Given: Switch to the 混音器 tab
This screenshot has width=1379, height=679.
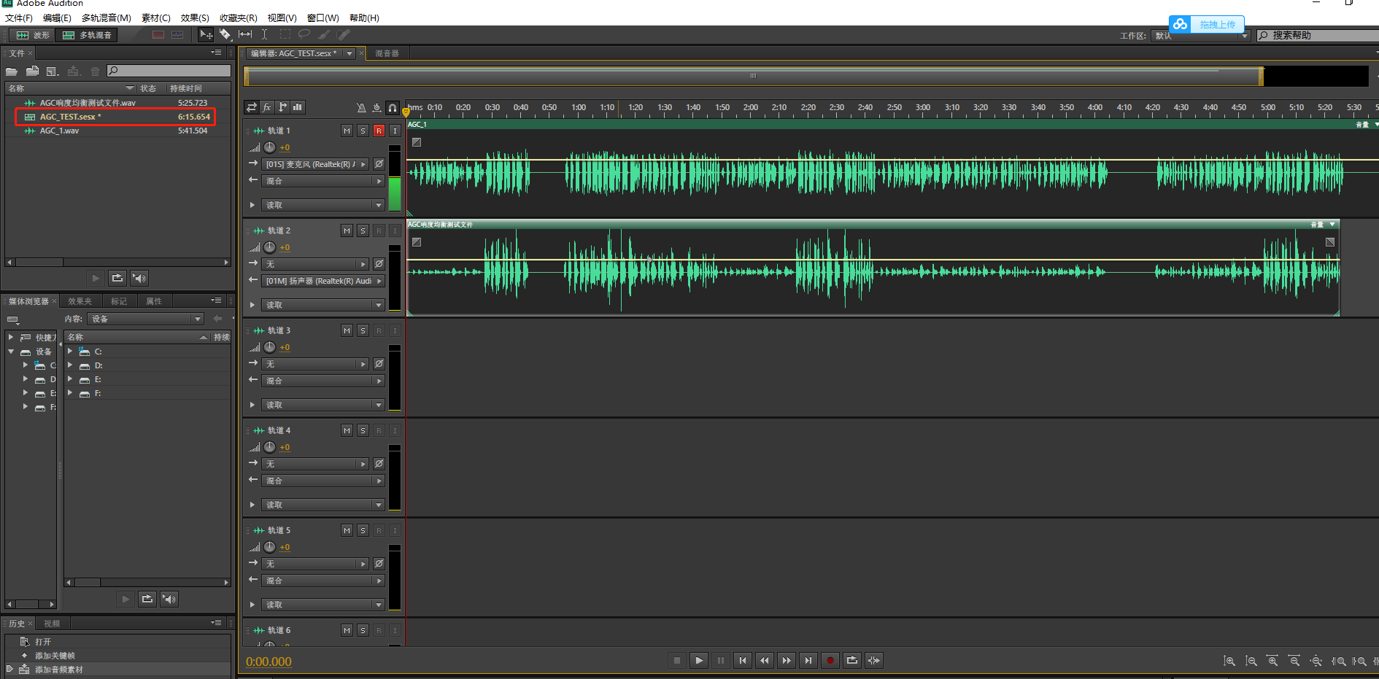Looking at the screenshot, I should point(387,53).
